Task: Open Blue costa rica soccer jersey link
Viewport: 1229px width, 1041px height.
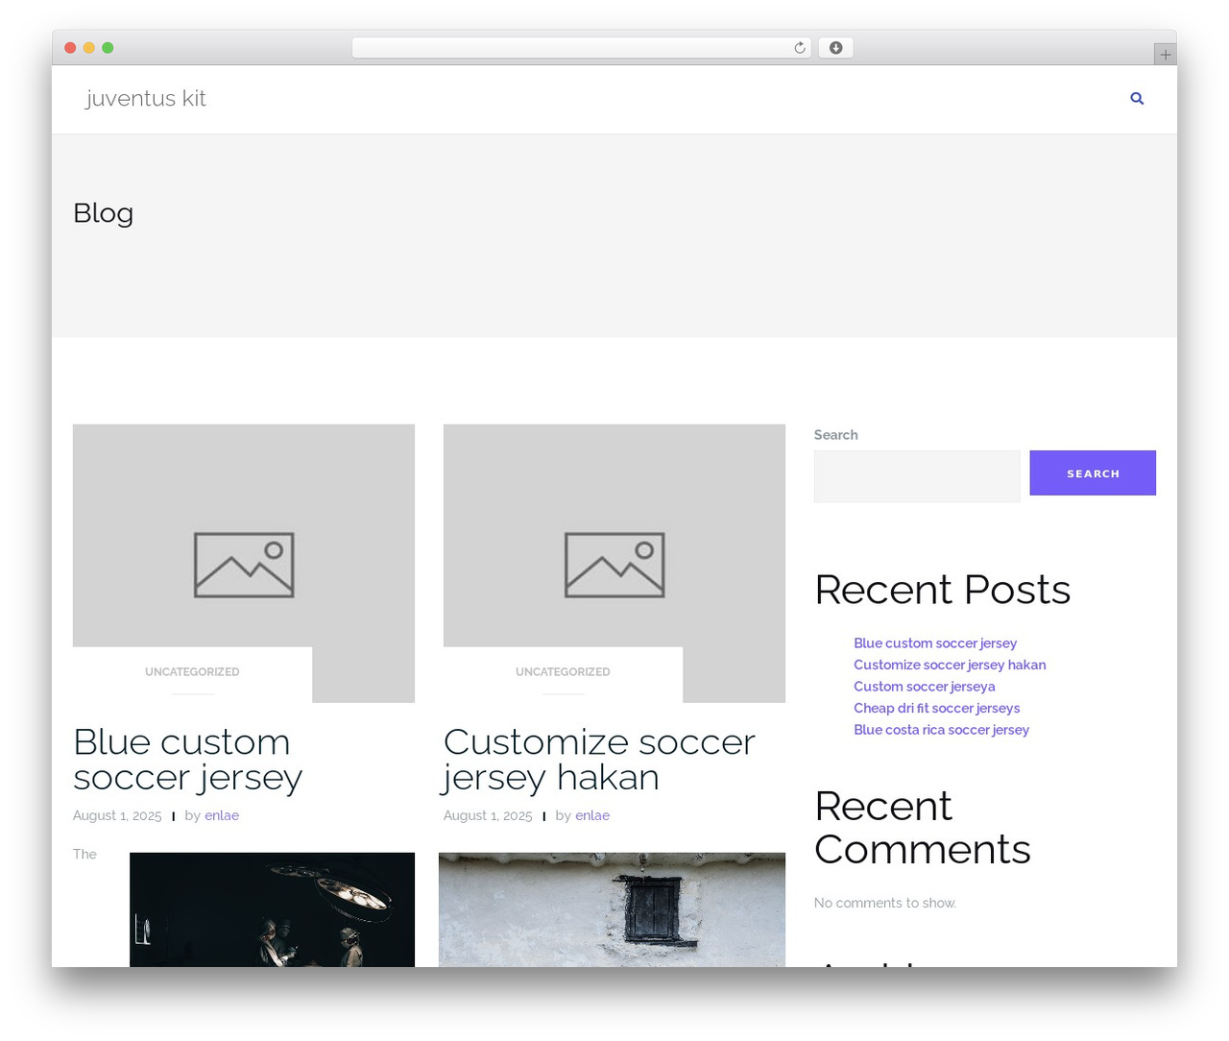Action: pos(942,730)
